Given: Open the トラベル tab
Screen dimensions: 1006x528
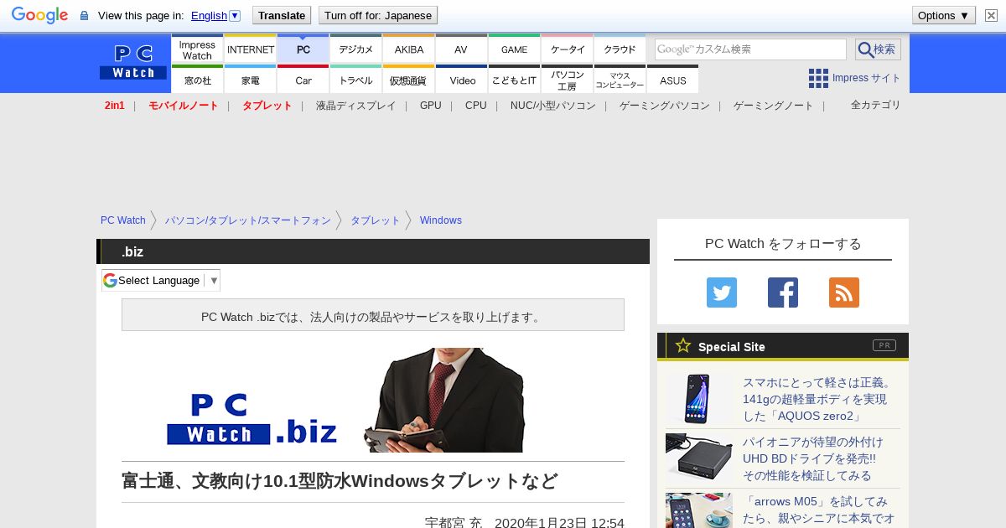Looking at the screenshot, I should (x=356, y=80).
